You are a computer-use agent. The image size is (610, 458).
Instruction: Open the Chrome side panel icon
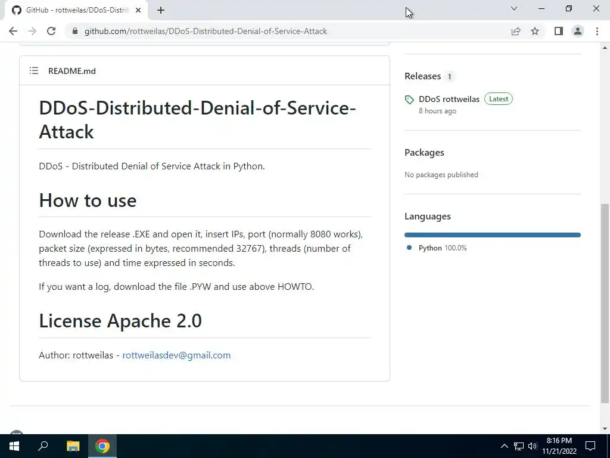(x=559, y=31)
